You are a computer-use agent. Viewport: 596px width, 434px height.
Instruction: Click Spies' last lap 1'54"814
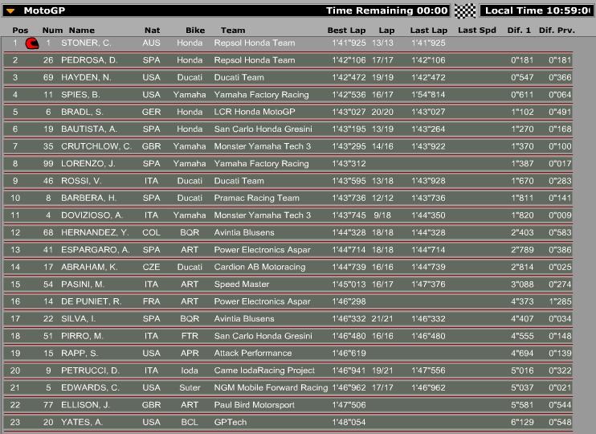[x=428, y=95]
